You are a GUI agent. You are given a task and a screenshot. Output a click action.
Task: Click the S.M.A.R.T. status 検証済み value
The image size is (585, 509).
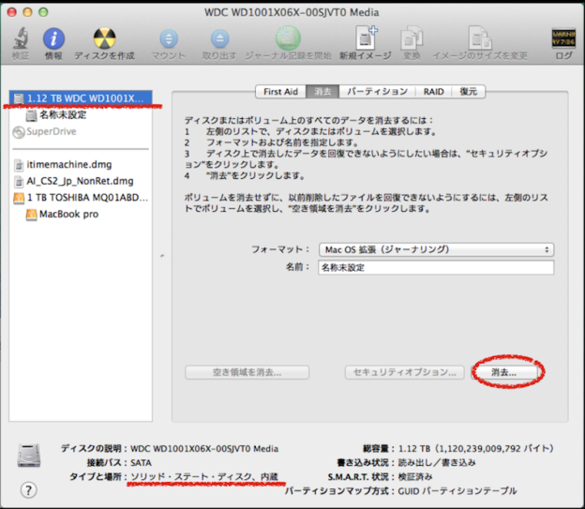tap(415, 476)
